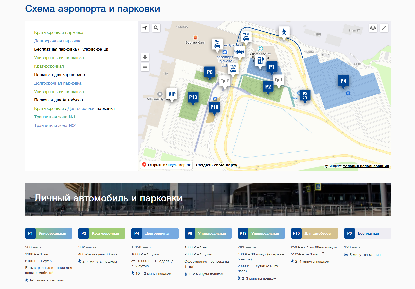Click '560 мест' under P1
Image resolution: width=415 pixels, height=289 pixels.
click(x=33, y=247)
